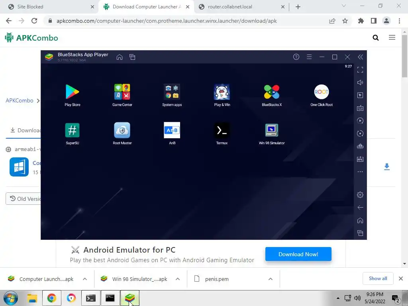This screenshot has height=306, width=408.
Task: Click the Install APK icon in sidebar
Action: click(x=360, y=159)
